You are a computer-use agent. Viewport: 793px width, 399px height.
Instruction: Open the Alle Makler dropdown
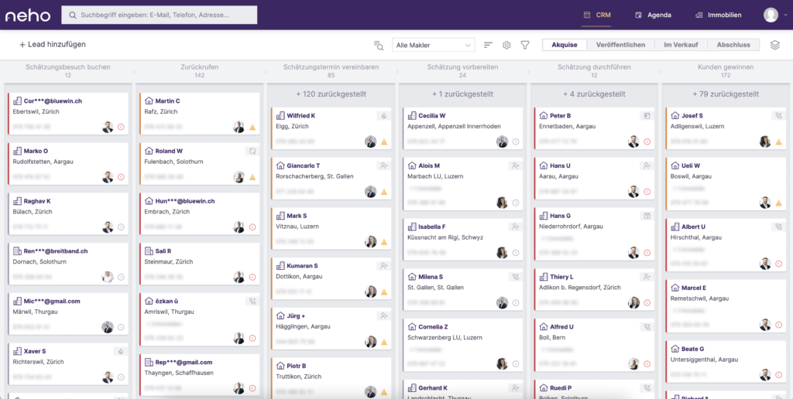click(433, 45)
